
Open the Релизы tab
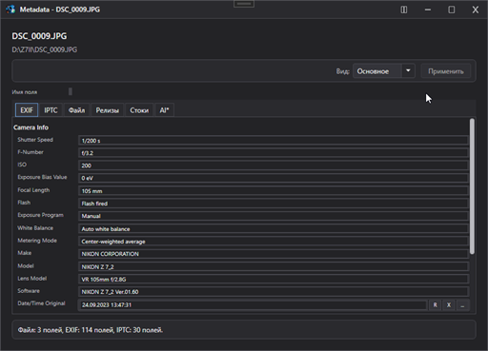(108, 110)
